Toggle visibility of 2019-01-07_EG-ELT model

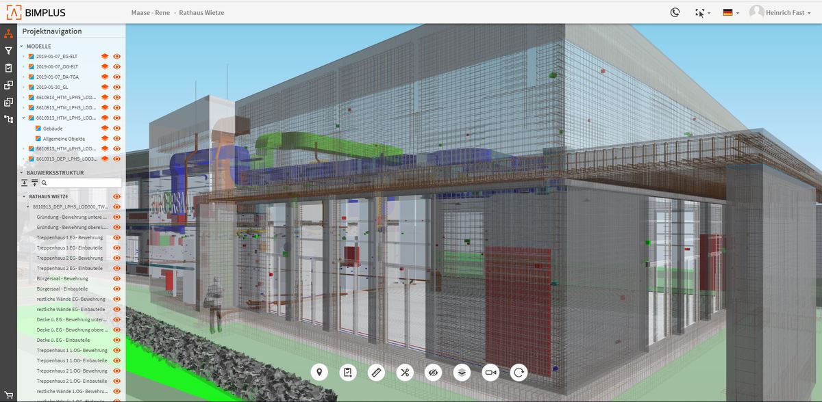point(116,57)
